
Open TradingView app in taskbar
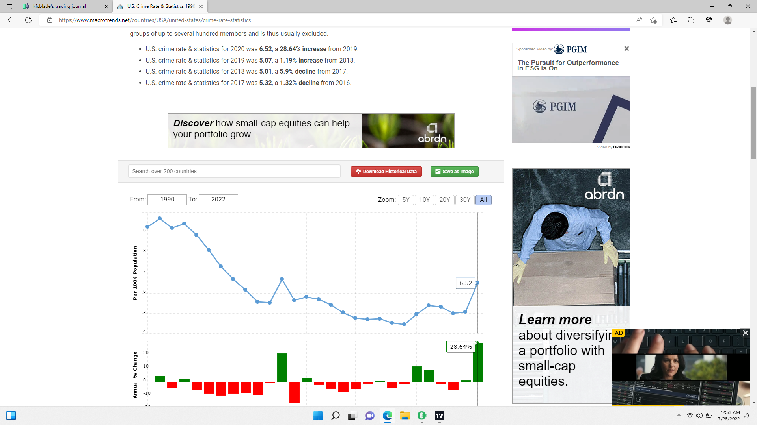(440, 416)
